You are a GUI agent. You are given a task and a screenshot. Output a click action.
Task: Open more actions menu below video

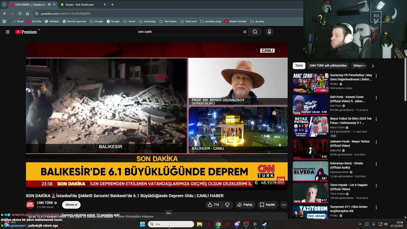pyautogui.click(x=284, y=205)
